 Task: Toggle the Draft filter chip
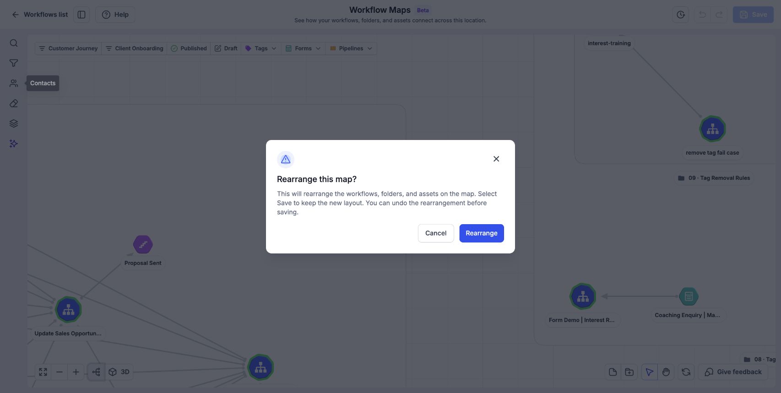click(x=226, y=48)
